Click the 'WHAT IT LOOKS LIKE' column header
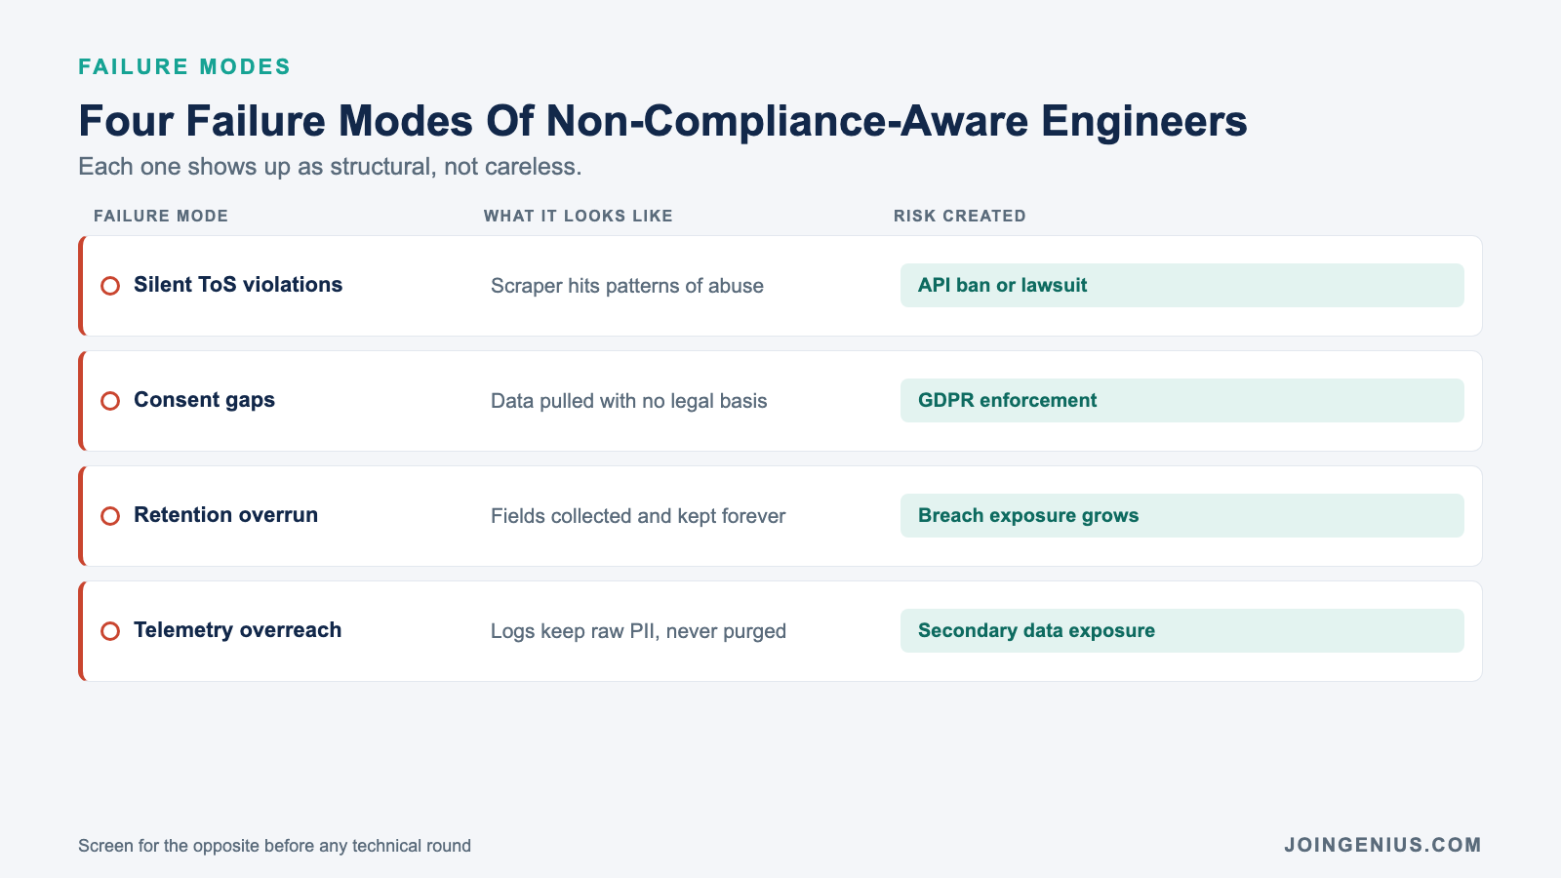The image size is (1561, 878). (579, 216)
